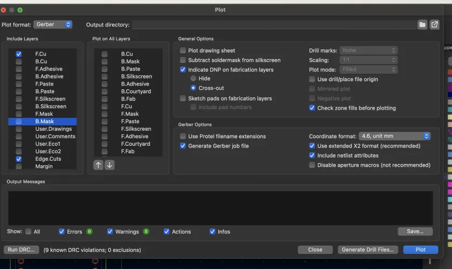The height and width of the screenshot is (269, 452).
Task: Save output messages with Save button
Action: coord(415,231)
